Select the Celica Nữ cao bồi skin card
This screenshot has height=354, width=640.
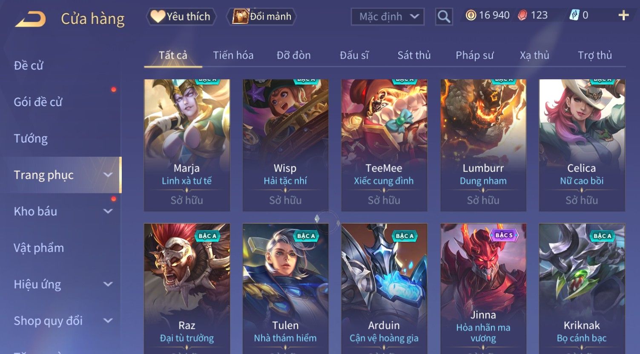[x=582, y=145]
